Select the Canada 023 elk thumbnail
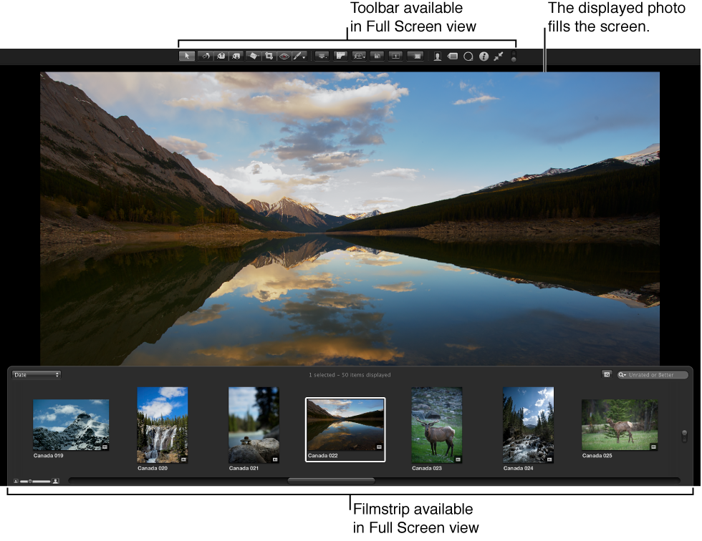Screen dimensions: 702x541 (x=436, y=425)
